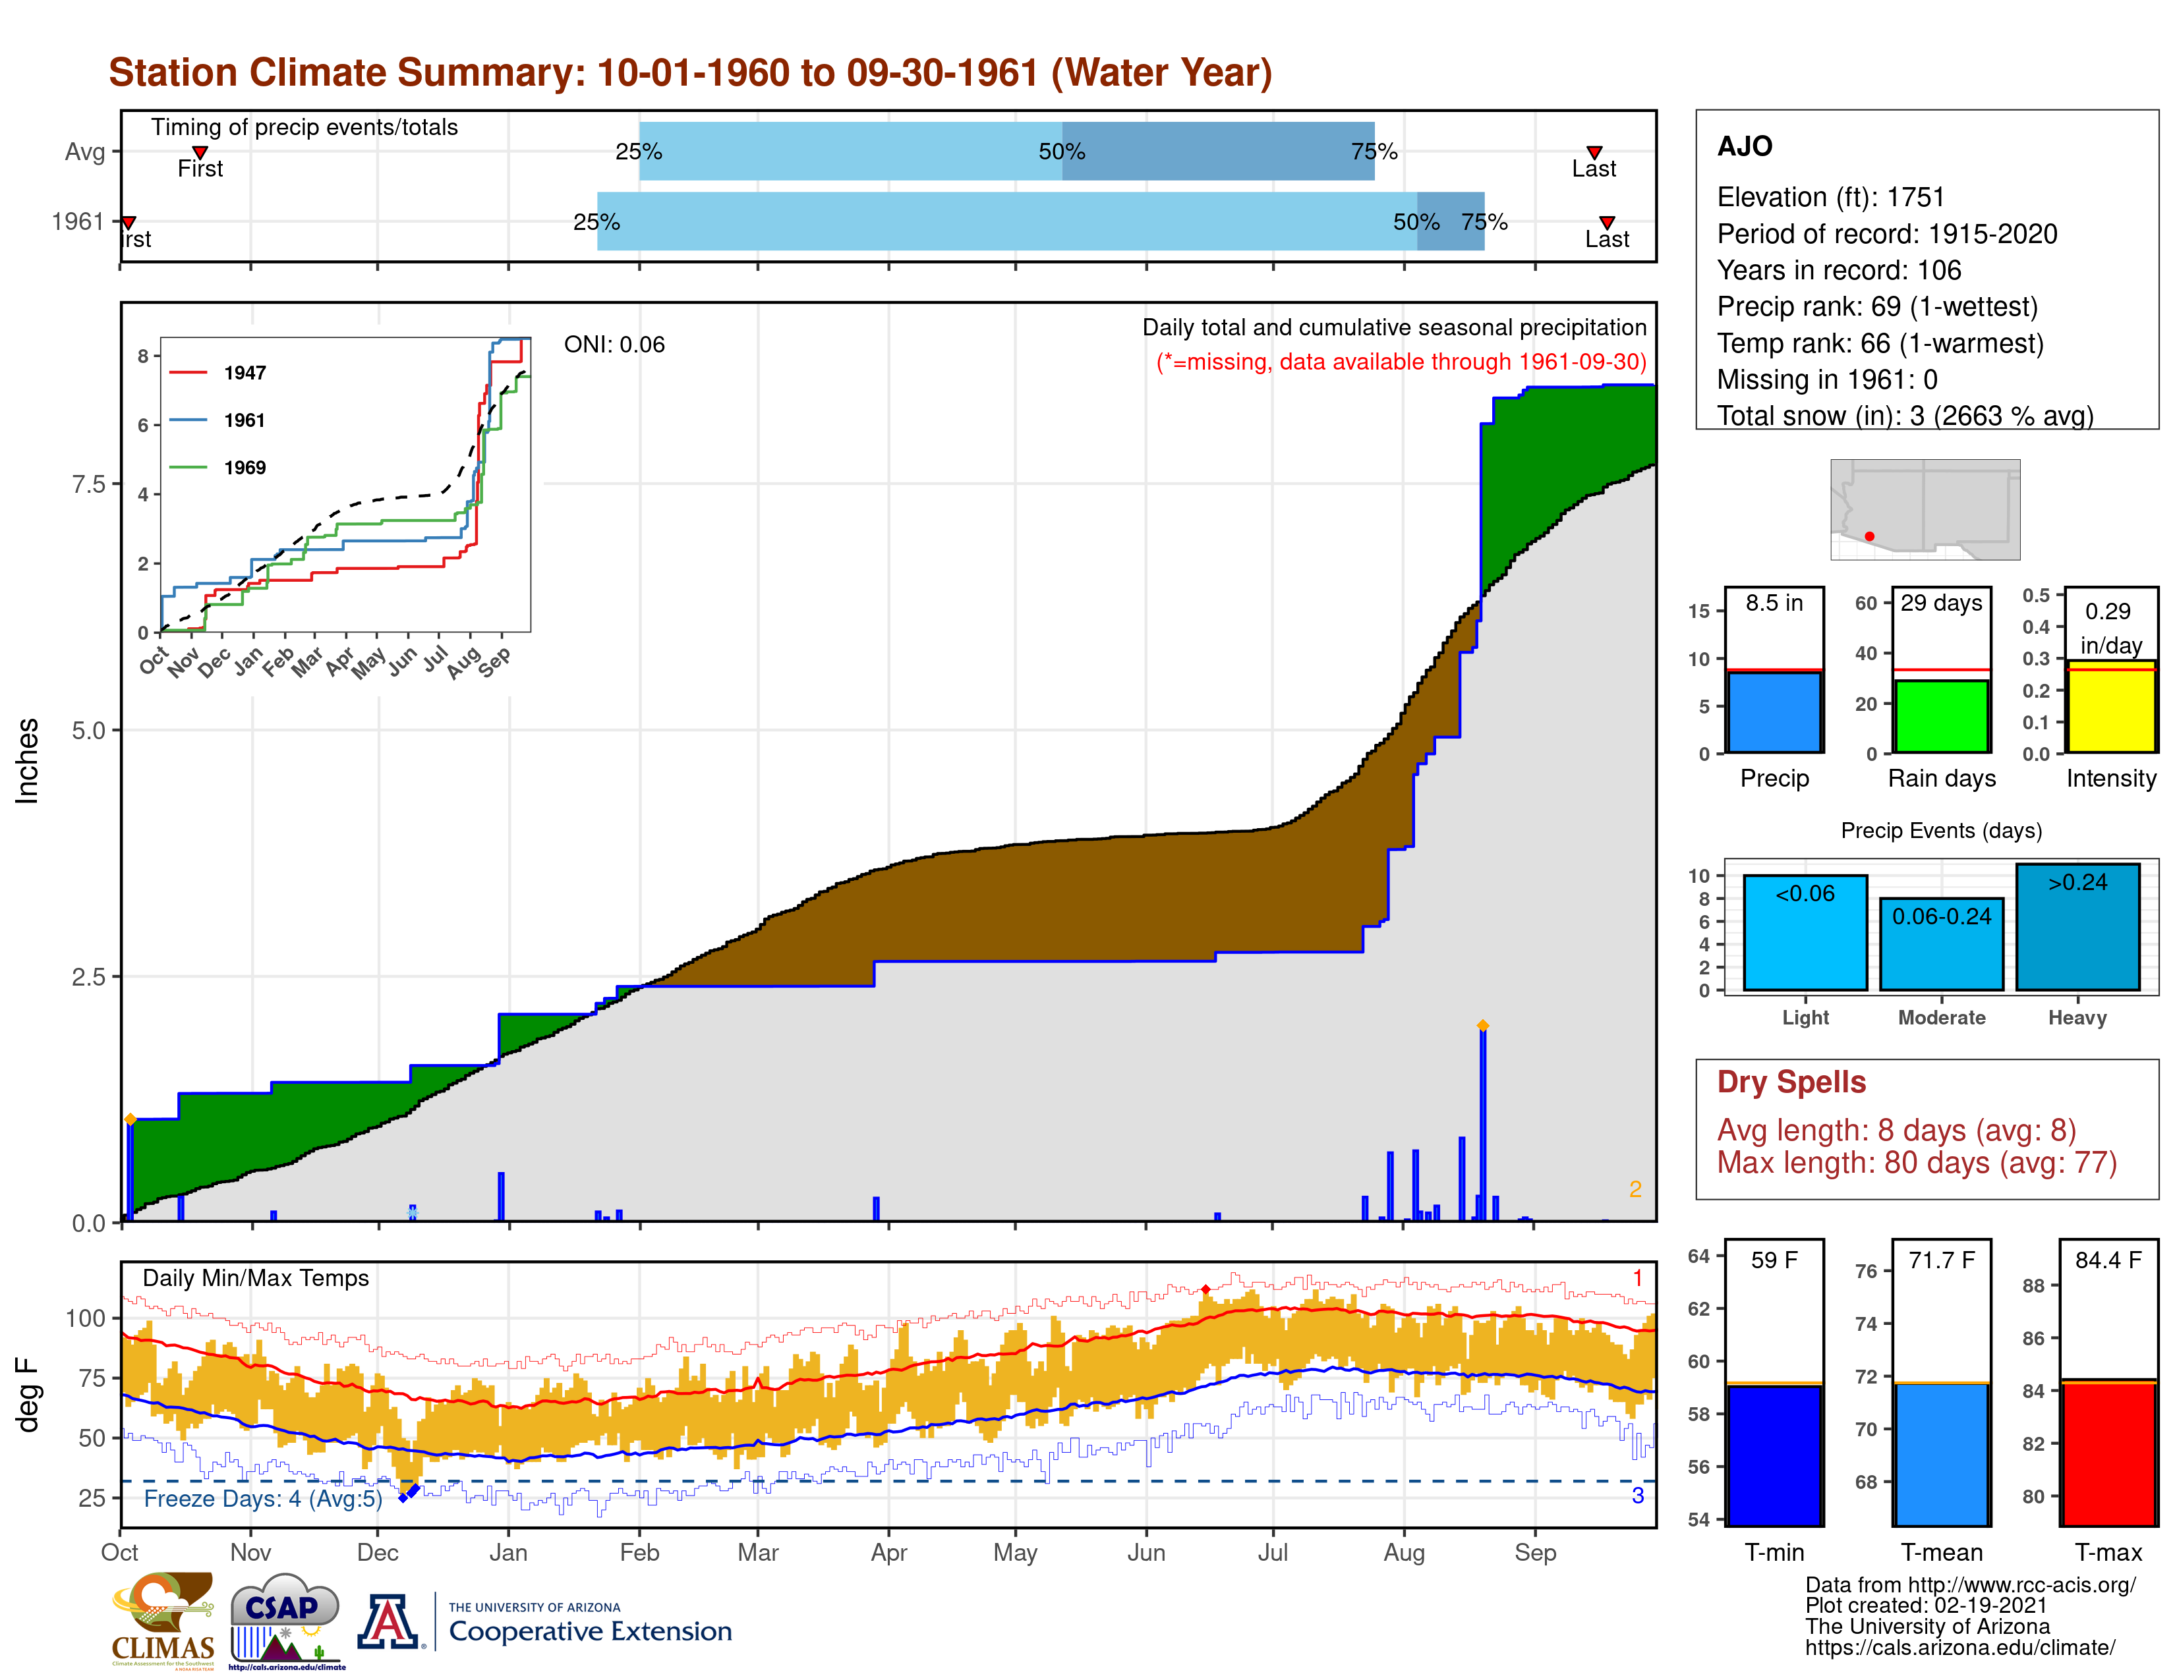Image resolution: width=2175 pixels, height=1680 pixels.
Task: Click the 8.5 in precip value label
Action: (x=1775, y=602)
